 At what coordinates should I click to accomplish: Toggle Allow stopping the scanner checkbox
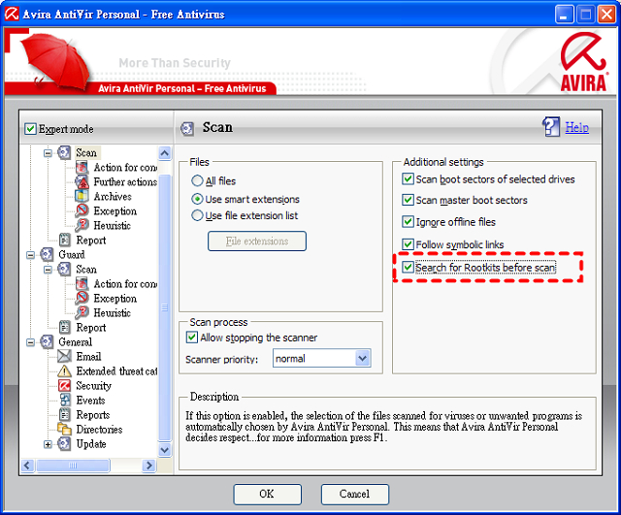192,338
